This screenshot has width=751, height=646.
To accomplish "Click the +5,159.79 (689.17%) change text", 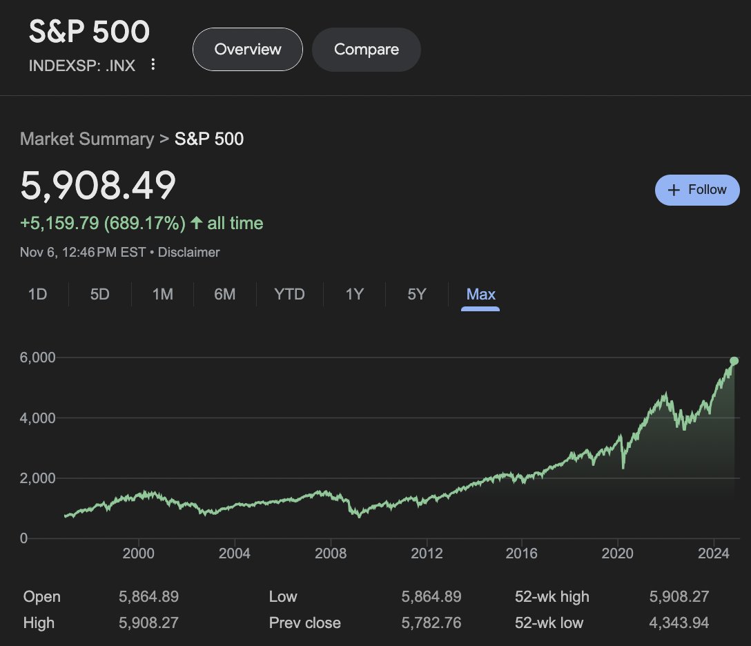I will point(102,223).
